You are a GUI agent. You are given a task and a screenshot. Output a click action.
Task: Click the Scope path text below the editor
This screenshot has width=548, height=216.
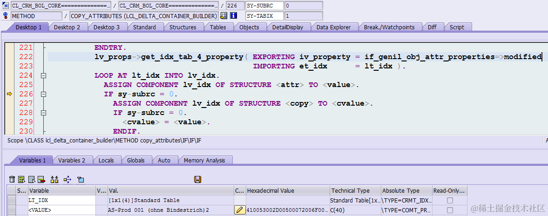[104, 141]
